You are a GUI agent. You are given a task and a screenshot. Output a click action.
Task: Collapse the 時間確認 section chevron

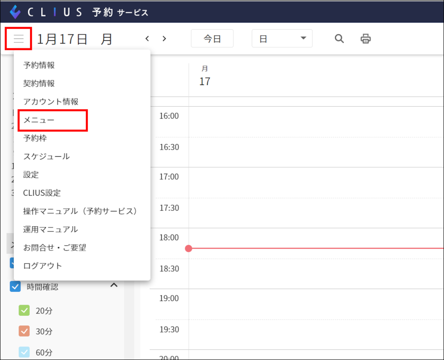tap(114, 286)
